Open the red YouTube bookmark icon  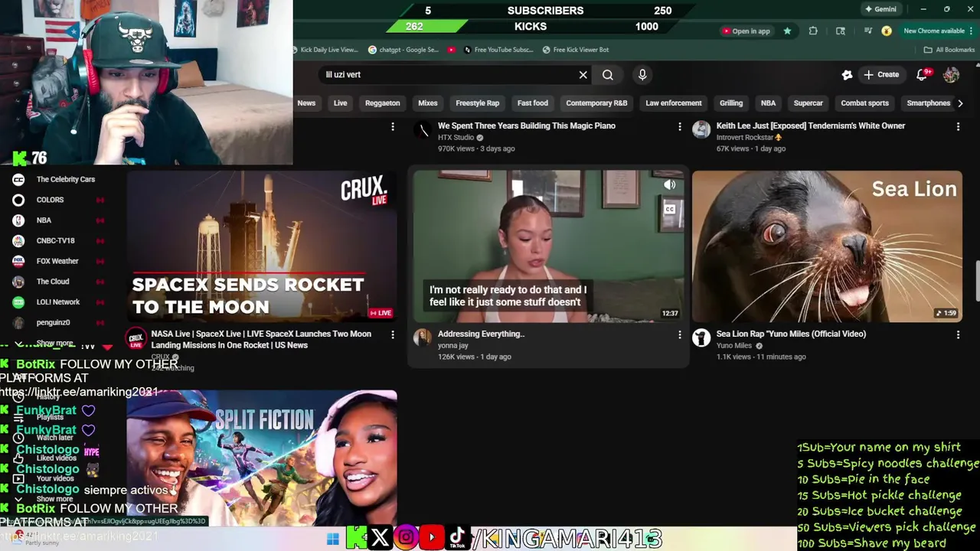[x=452, y=50]
